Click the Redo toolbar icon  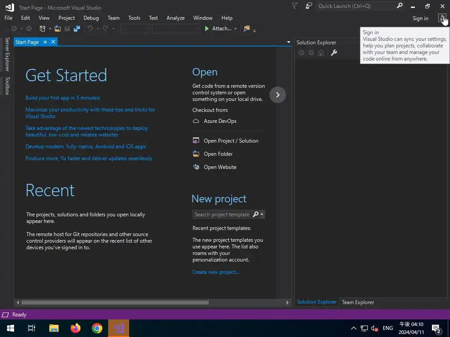click(105, 29)
